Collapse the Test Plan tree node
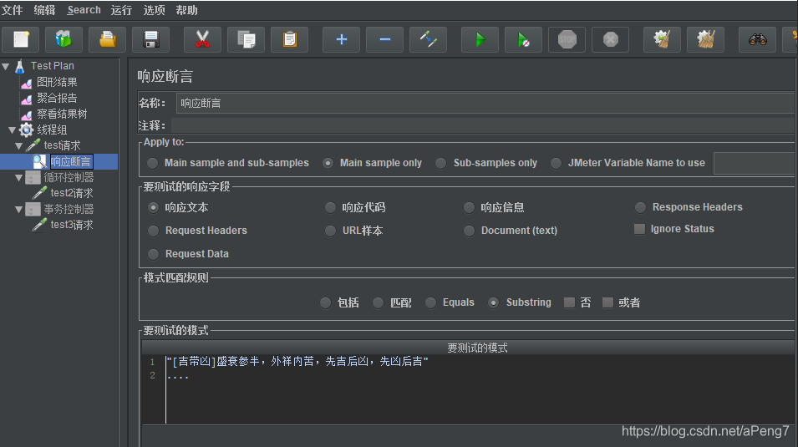The width and height of the screenshot is (798, 447). [6, 66]
